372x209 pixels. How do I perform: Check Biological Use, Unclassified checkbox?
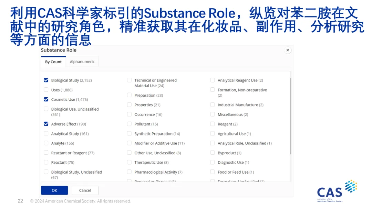(46, 109)
